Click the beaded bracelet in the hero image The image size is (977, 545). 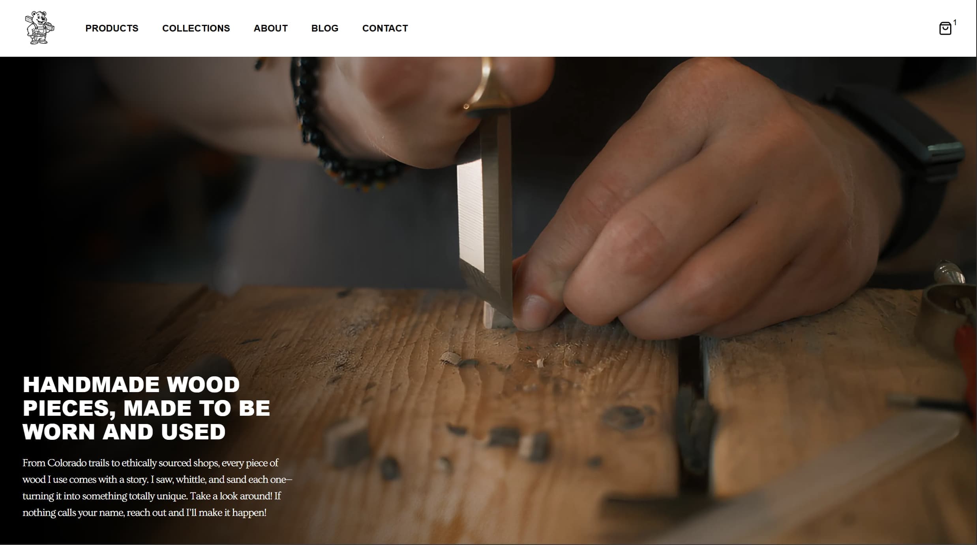point(339,126)
